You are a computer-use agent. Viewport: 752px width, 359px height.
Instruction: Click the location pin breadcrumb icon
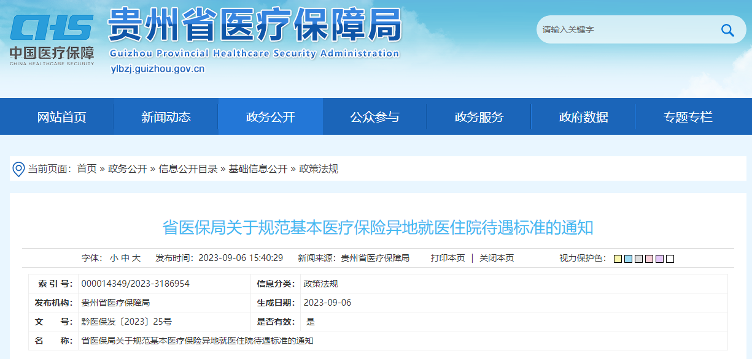point(19,169)
